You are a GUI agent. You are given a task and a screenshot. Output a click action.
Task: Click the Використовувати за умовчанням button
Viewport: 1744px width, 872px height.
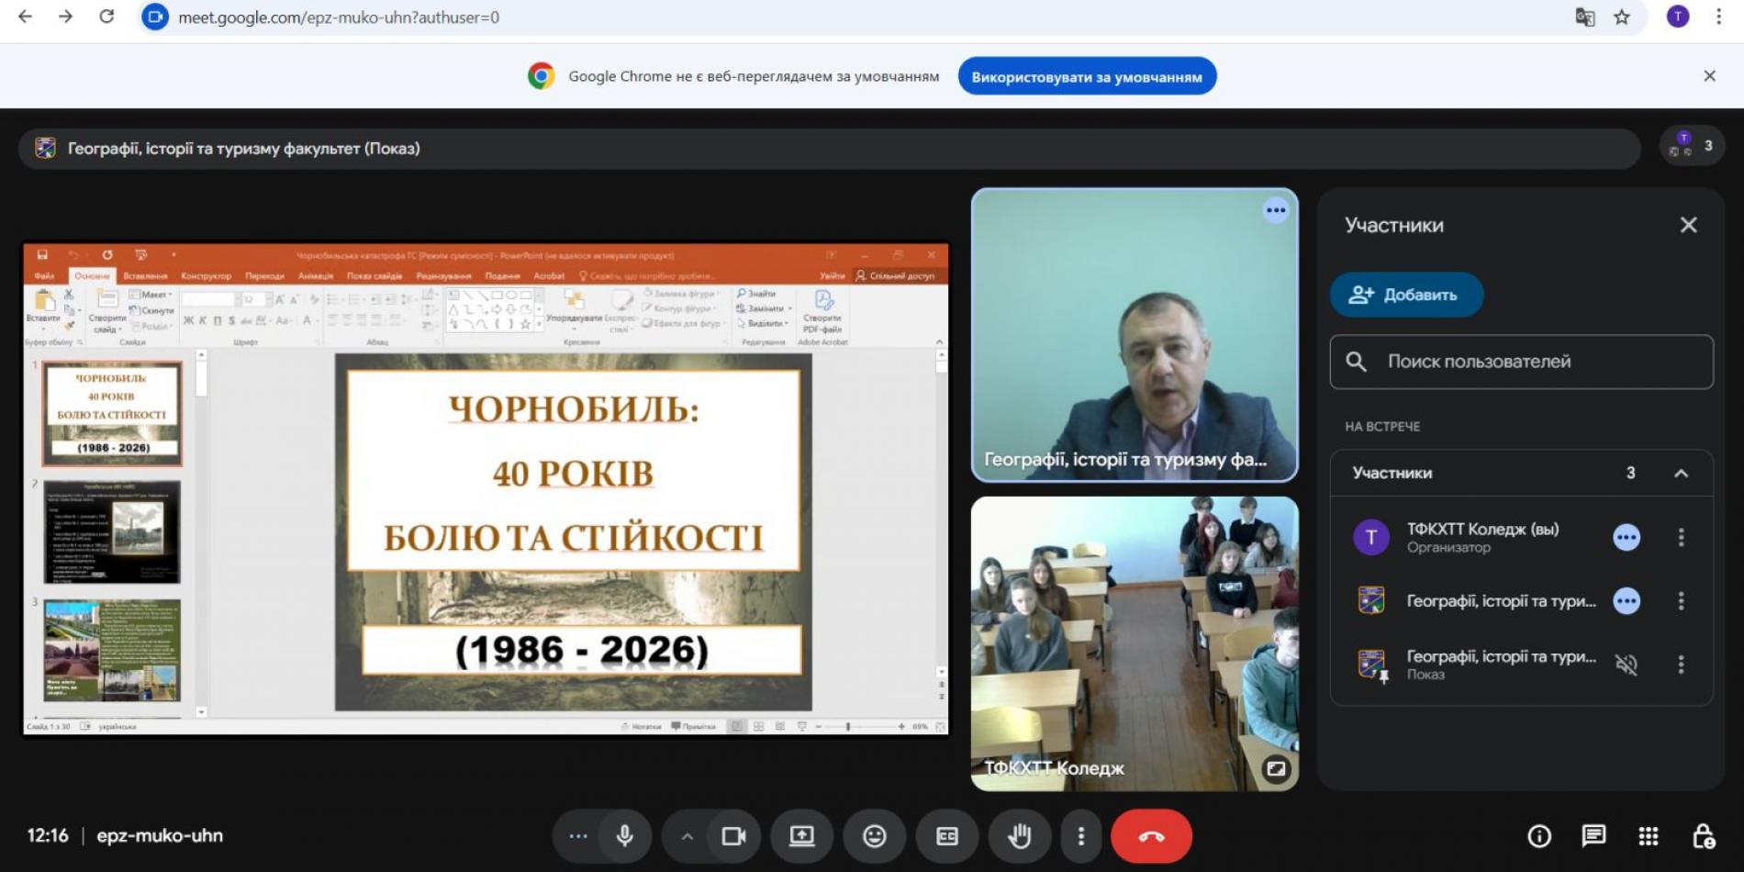1087,76
